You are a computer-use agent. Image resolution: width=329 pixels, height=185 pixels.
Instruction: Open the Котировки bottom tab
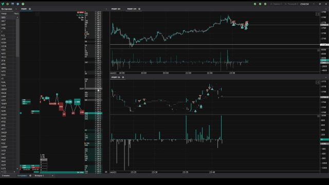pos(22,176)
